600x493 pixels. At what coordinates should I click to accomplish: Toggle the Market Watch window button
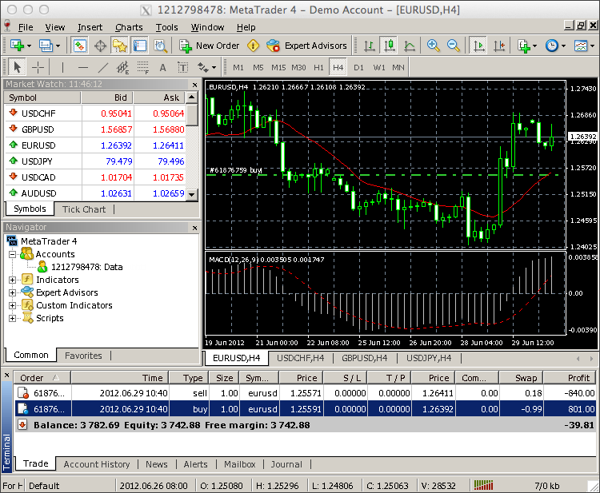tap(79, 46)
